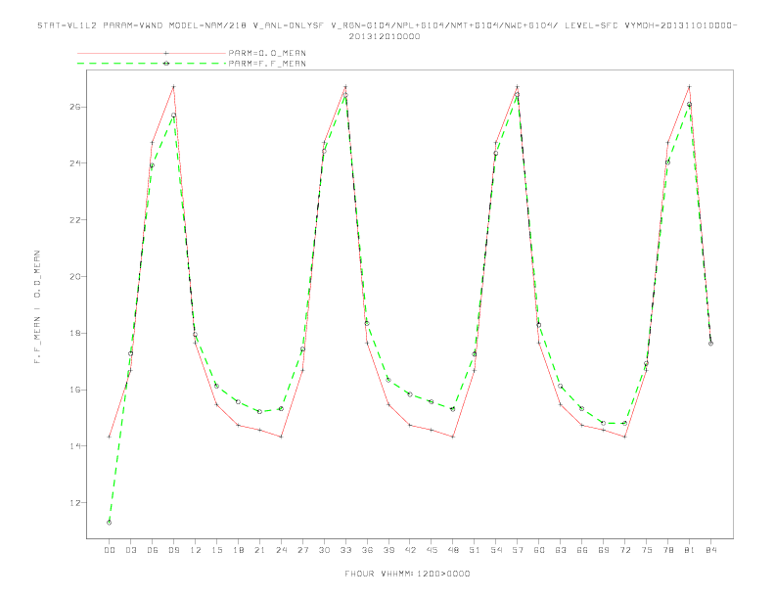
Task: Select the green dashed legend line sample
Action: tap(152, 64)
